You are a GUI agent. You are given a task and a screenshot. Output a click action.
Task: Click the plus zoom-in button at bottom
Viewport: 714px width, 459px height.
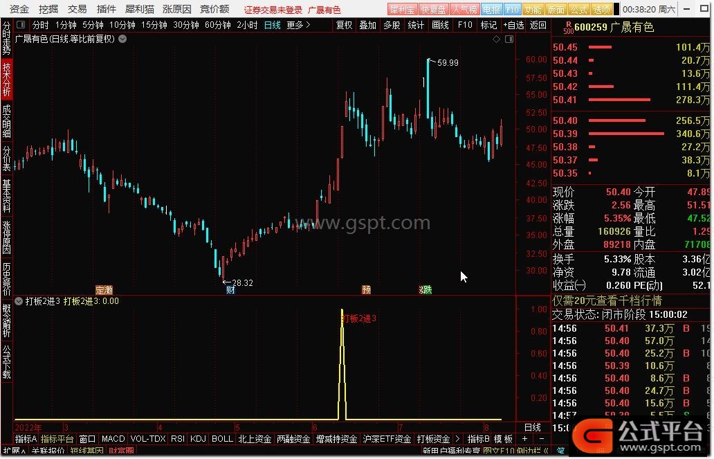pos(524,439)
